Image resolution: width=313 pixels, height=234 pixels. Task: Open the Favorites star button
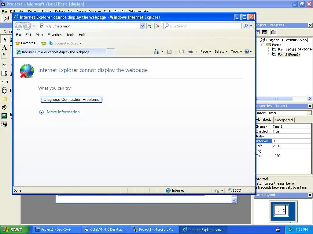click(25, 43)
